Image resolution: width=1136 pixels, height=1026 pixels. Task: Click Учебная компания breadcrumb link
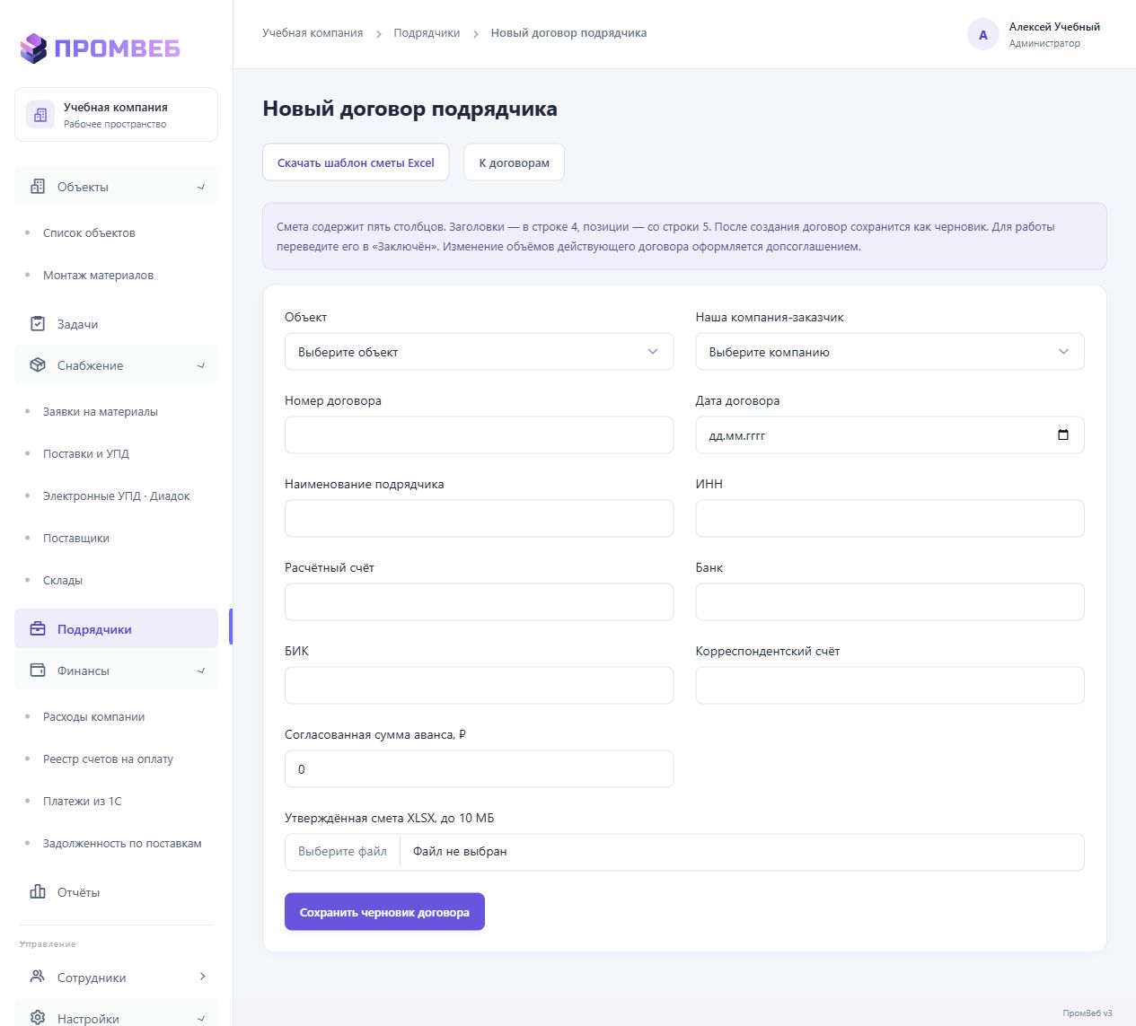click(313, 33)
